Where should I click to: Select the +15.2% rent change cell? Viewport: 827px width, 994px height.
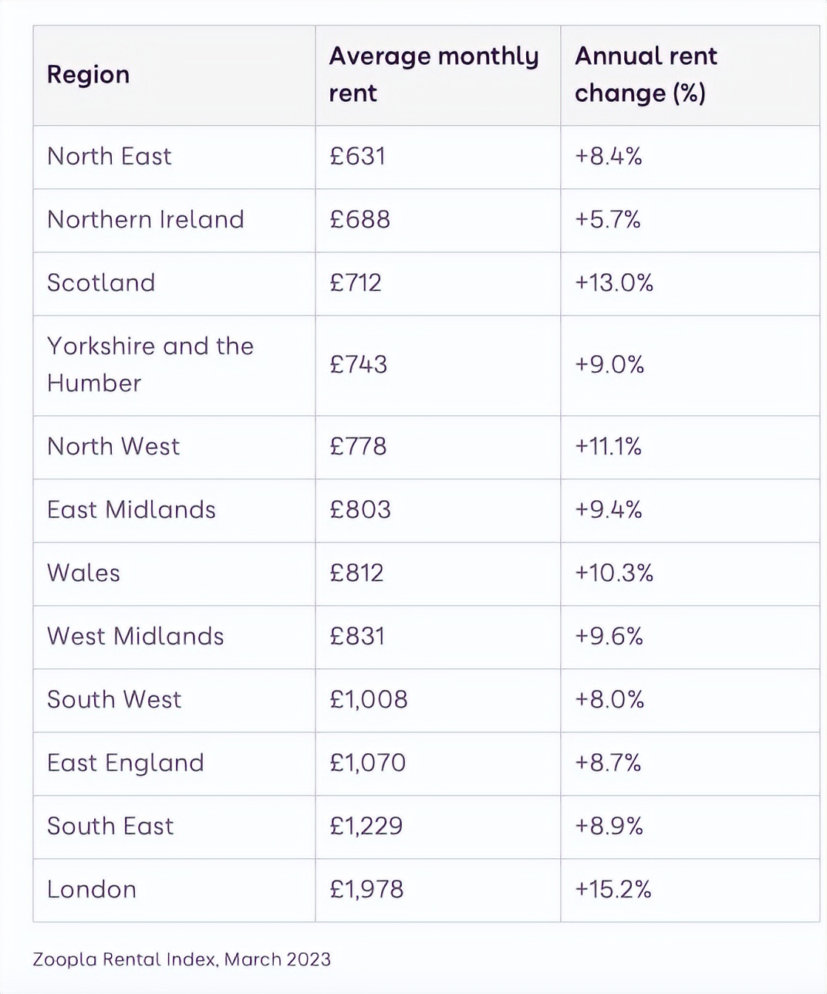(x=613, y=890)
